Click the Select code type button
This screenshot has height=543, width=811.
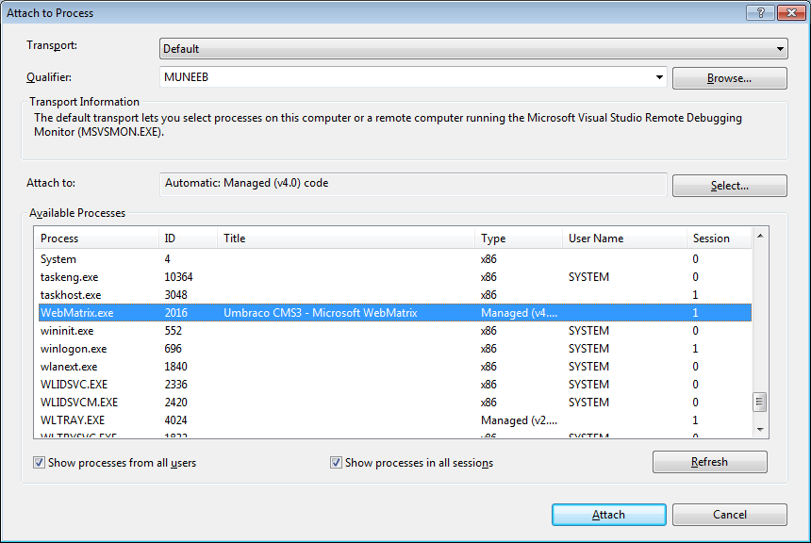coord(729,186)
